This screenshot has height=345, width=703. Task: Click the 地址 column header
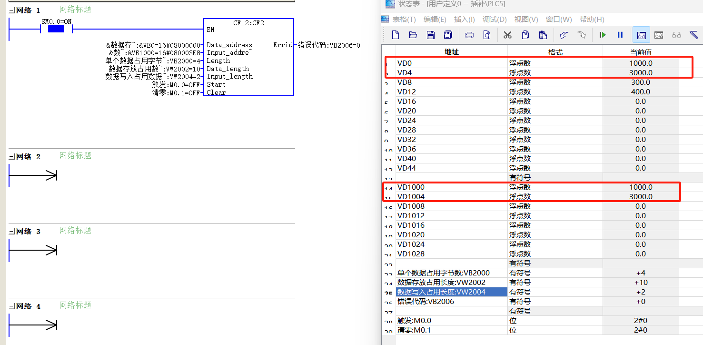[452, 52]
